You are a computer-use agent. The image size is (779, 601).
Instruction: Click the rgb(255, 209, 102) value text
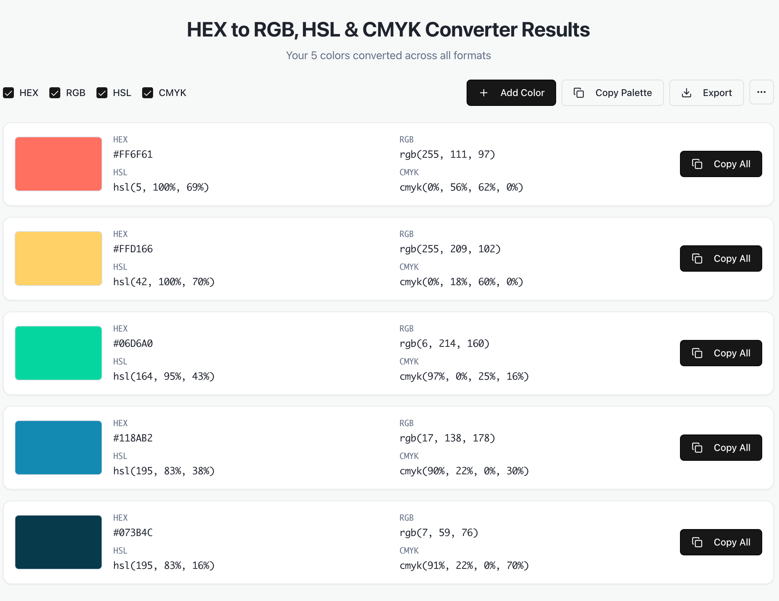tap(450, 249)
